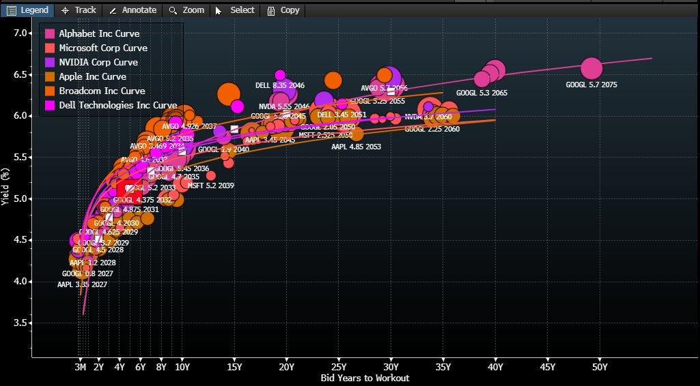Screen dimensions: 700x386
Task: Click the GOOGL 2.25 2060 label
Action: click(432, 129)
